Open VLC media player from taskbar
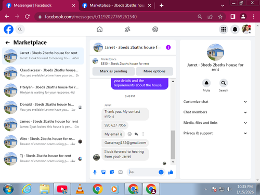The width and height of the screenshot is (260, 195). (80, 189)
